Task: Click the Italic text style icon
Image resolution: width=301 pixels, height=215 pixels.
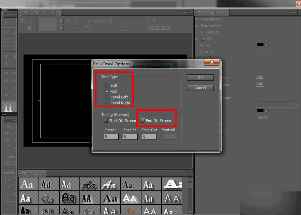Action: [x=77, y=21]
